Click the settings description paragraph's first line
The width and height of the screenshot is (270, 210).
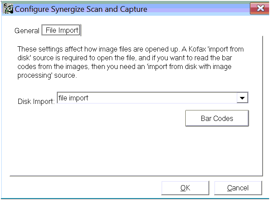pyautogui.click(x=131, y=49)
